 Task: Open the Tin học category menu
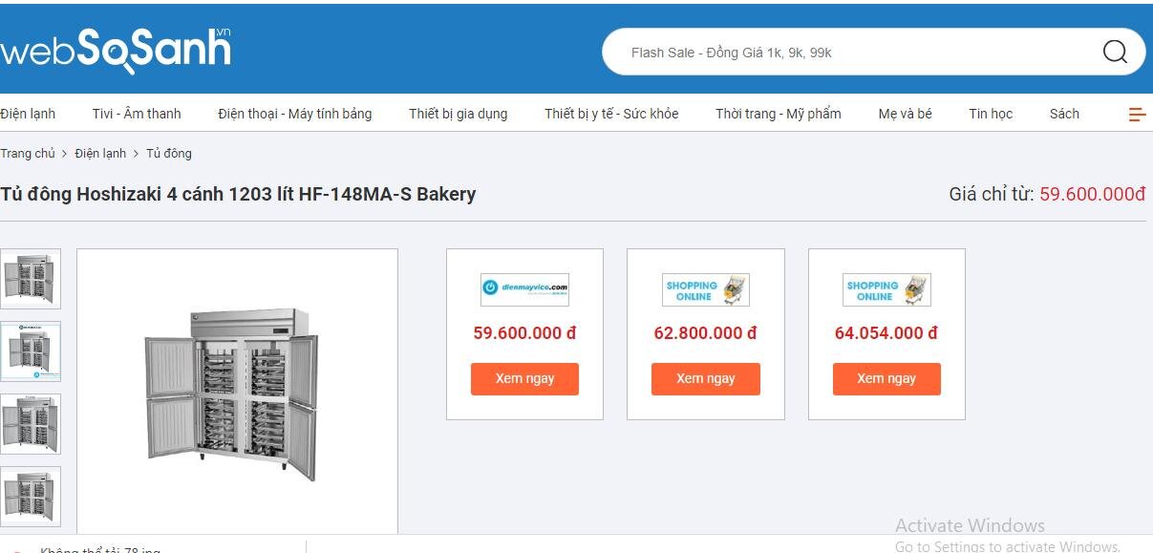click(991, 114)
